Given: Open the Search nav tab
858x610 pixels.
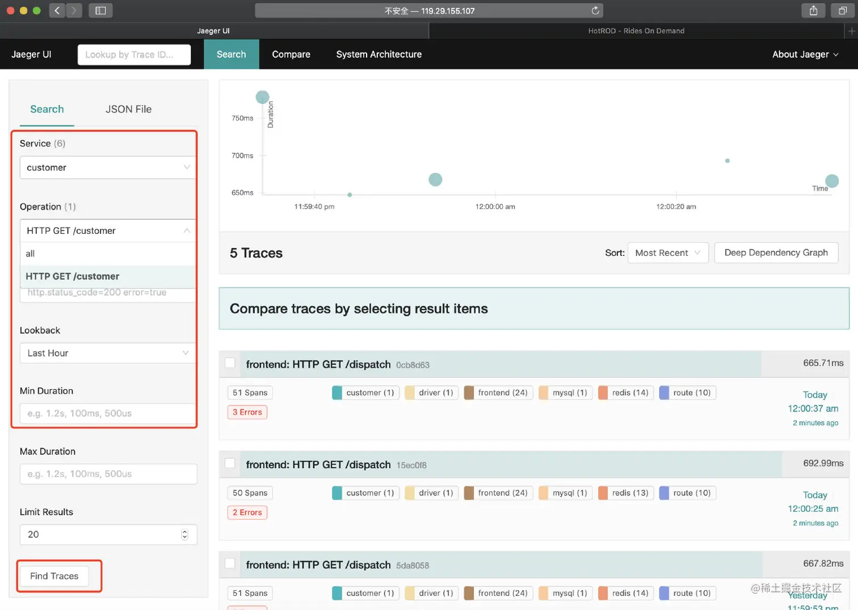Looking at the screenshot, I should (232, 54).
